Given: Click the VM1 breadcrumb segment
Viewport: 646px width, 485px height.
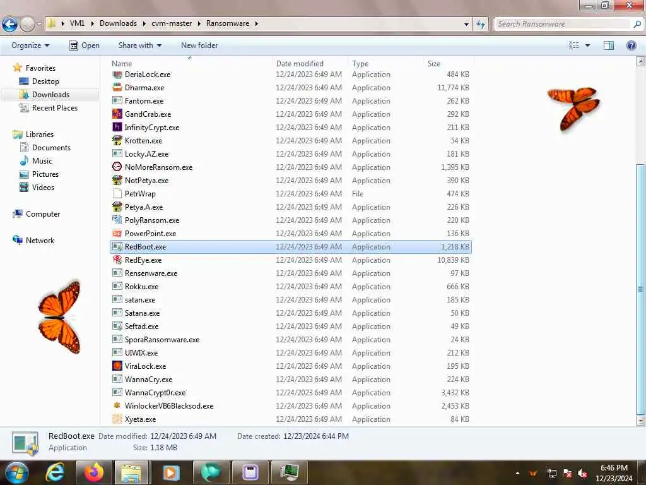Looking at the screenshot, I should 77,23.
